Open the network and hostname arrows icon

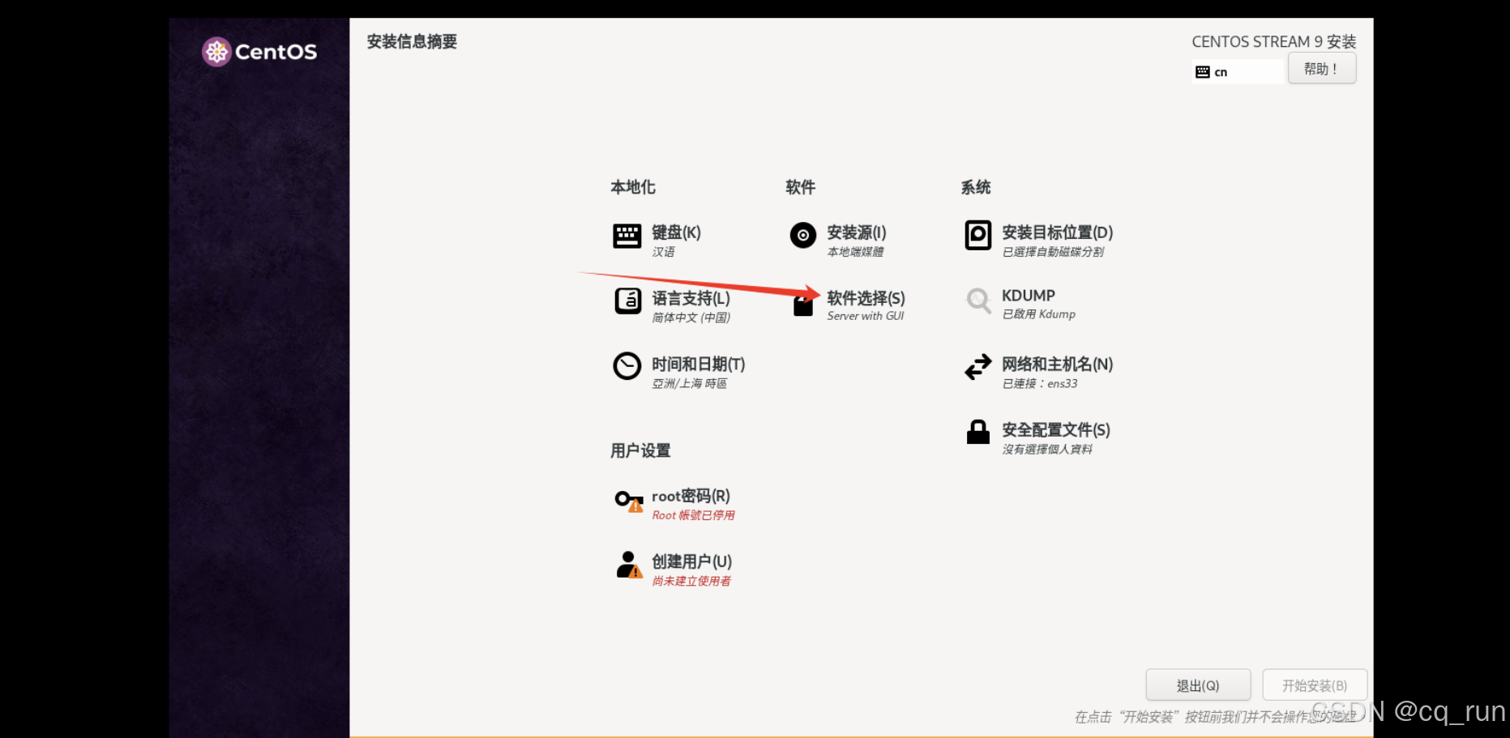tap(977, 367)
